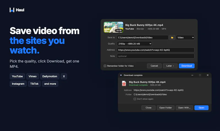
Task: Close the Download complete window with X
Action: click(x=208, y=75)
